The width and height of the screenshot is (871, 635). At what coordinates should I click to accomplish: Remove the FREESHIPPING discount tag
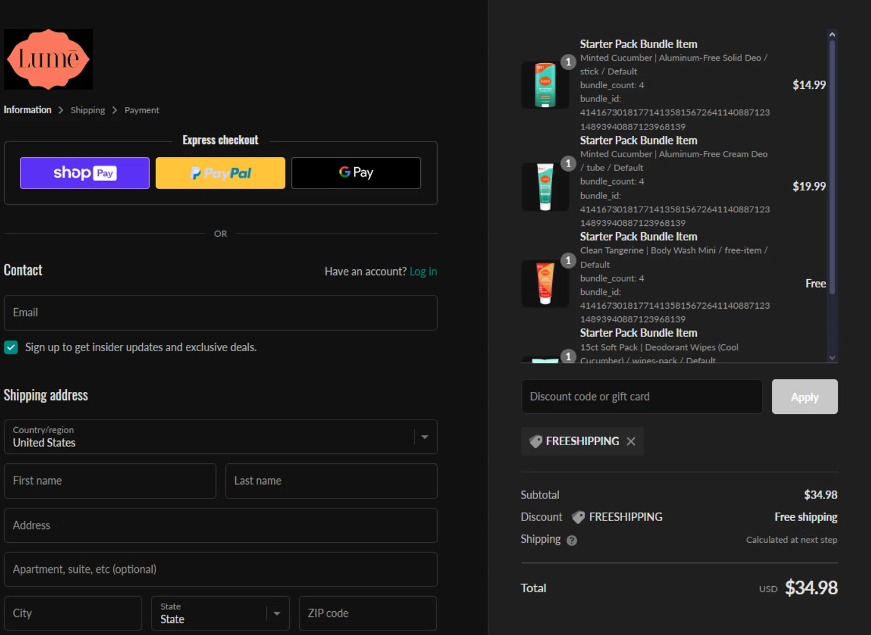coord(631,442)
